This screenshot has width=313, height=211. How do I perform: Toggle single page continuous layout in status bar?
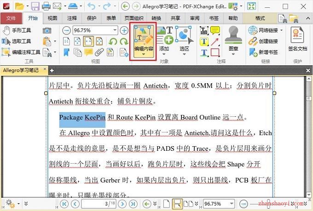[x=177, y=204]
